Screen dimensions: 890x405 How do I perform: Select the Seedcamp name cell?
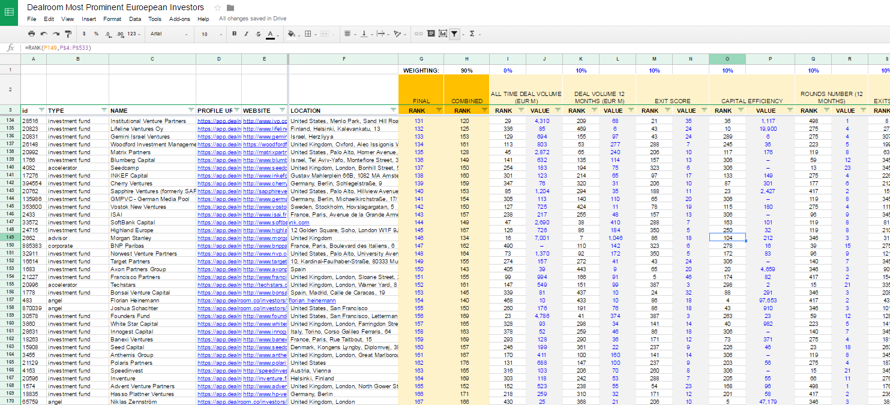152,168
